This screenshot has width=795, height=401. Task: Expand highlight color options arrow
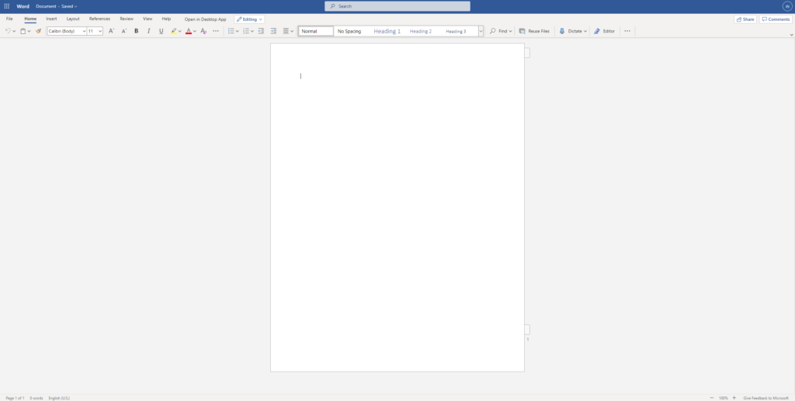pyautogui.click(x=180, y=31)
